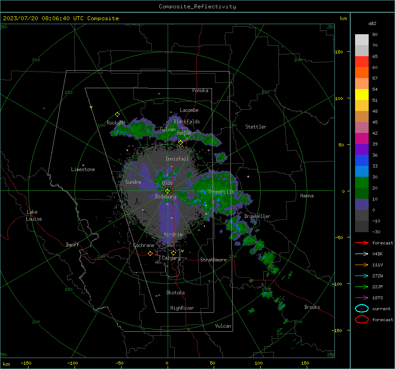Click the 18TS legend label
The height and width of the screenshot is (369, 395).
[377, 298]
